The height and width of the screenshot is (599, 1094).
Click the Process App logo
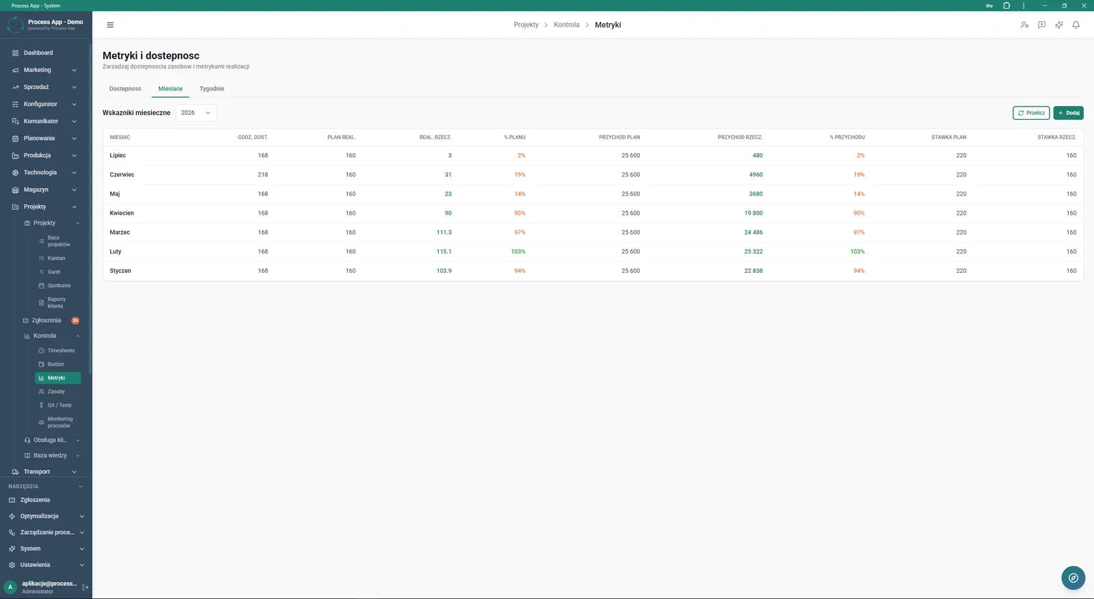tap(15, 25)
